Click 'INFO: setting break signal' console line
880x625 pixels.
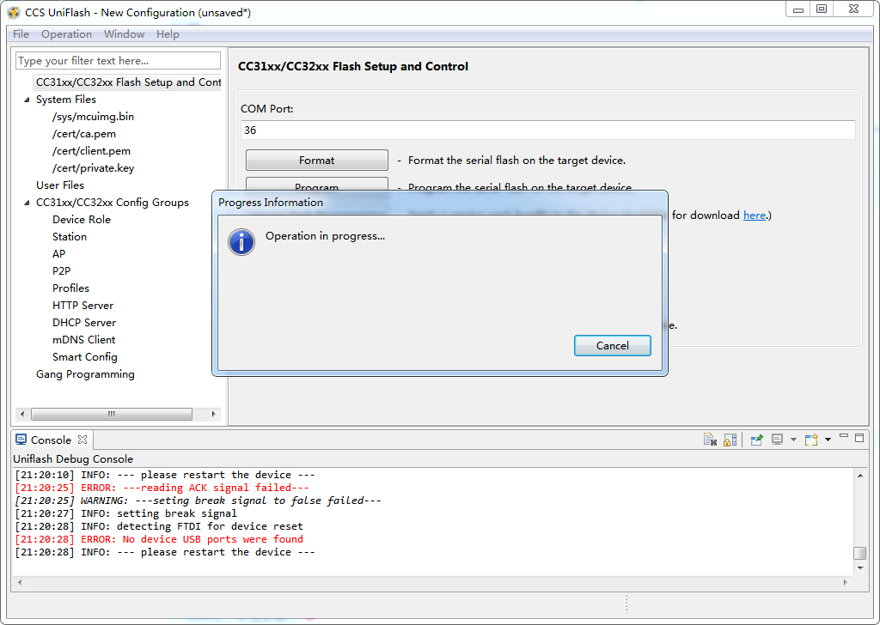click(x=125, y=513)
